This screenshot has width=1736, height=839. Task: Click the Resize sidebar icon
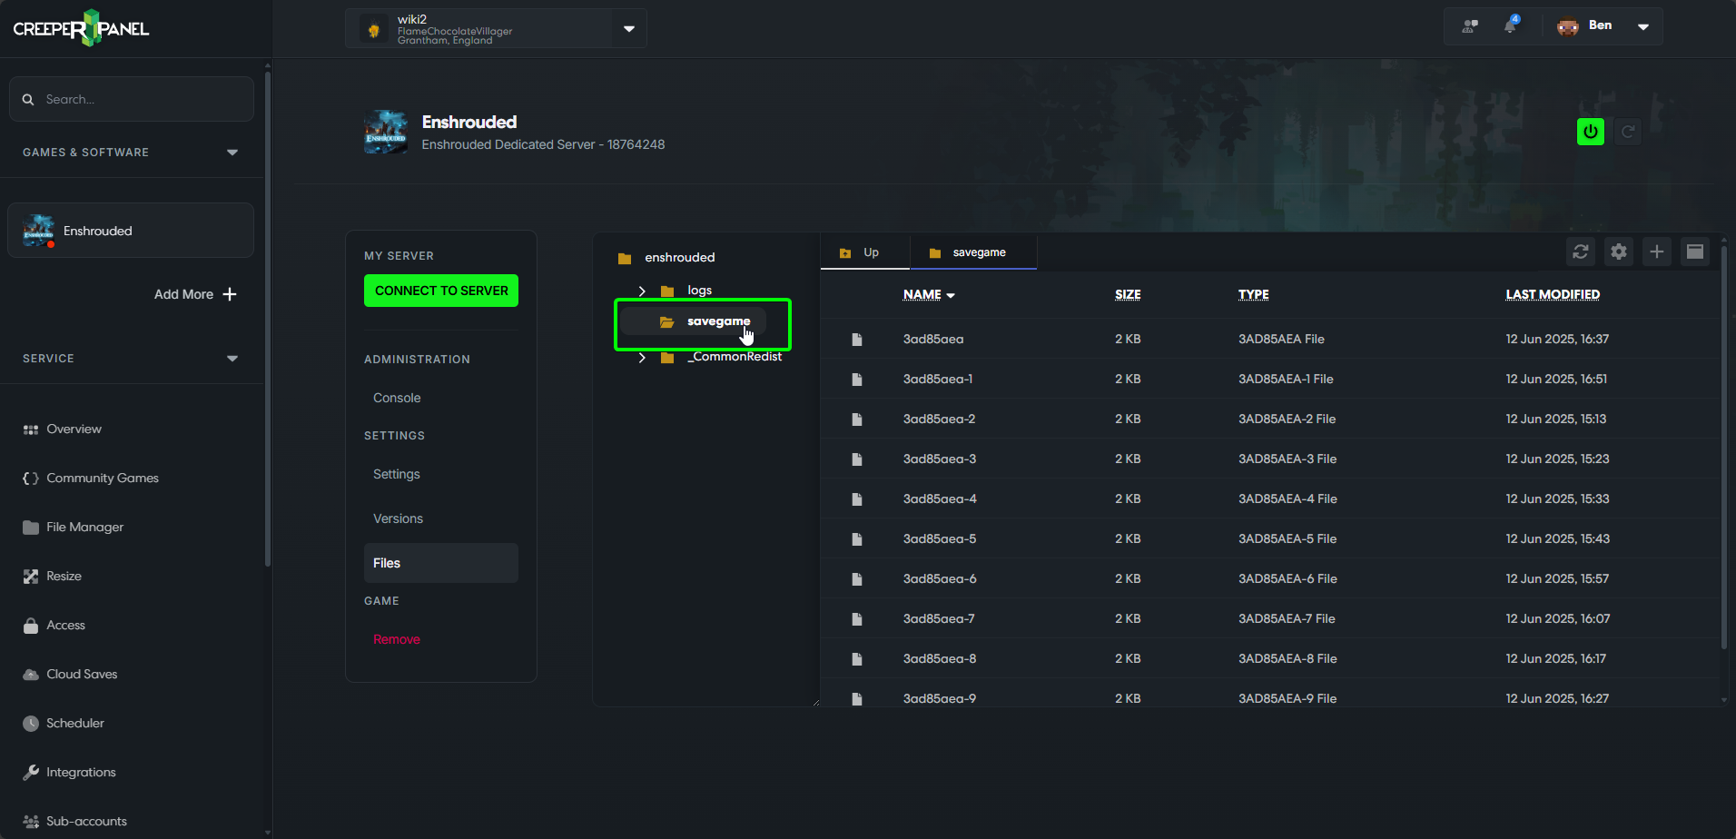click(x=31, y=577)
